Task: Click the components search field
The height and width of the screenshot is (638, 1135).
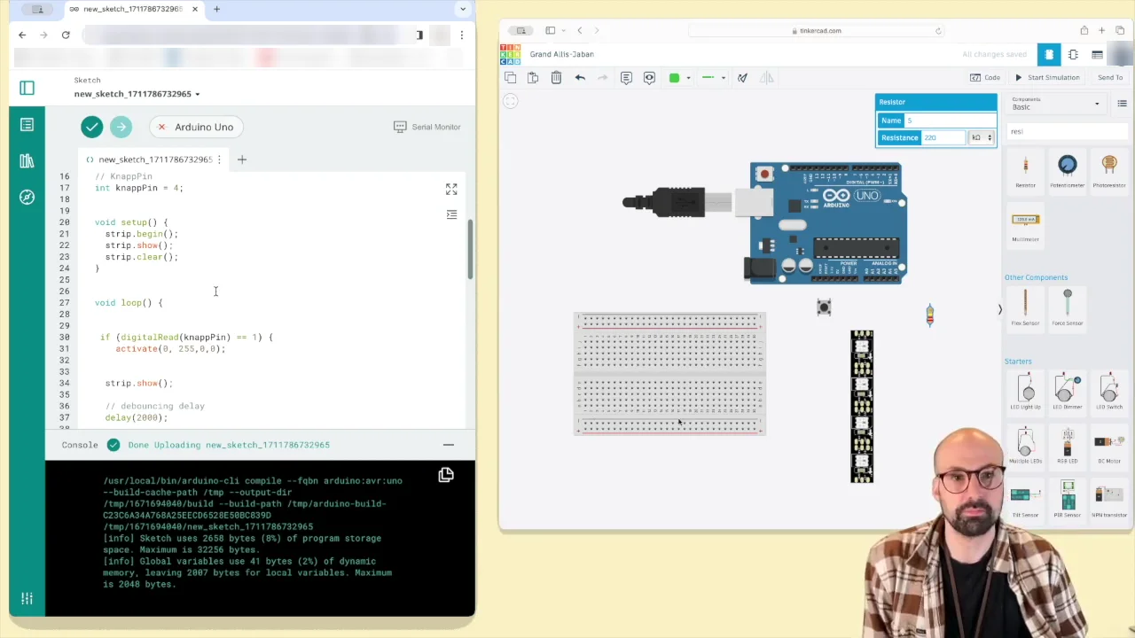Action: [1068, 131]
